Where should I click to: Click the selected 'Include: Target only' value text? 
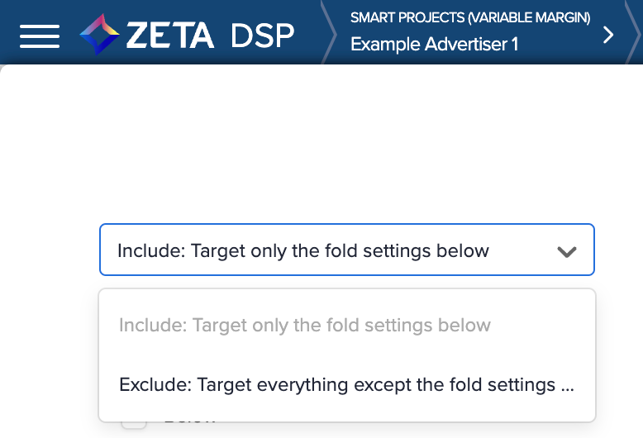[x=302, y=250]
